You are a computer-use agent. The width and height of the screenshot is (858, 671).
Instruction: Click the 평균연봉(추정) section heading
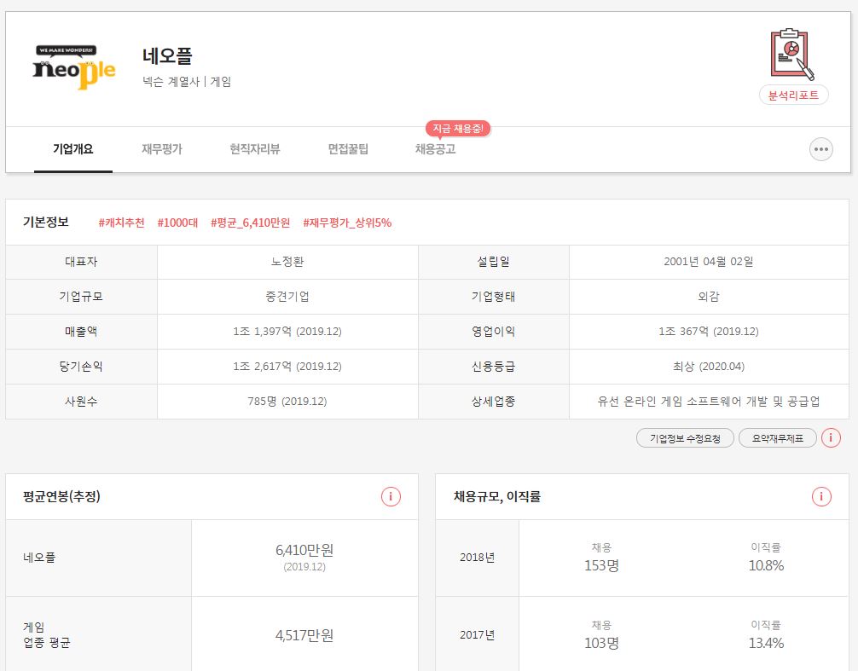click(x=61, y=496)
